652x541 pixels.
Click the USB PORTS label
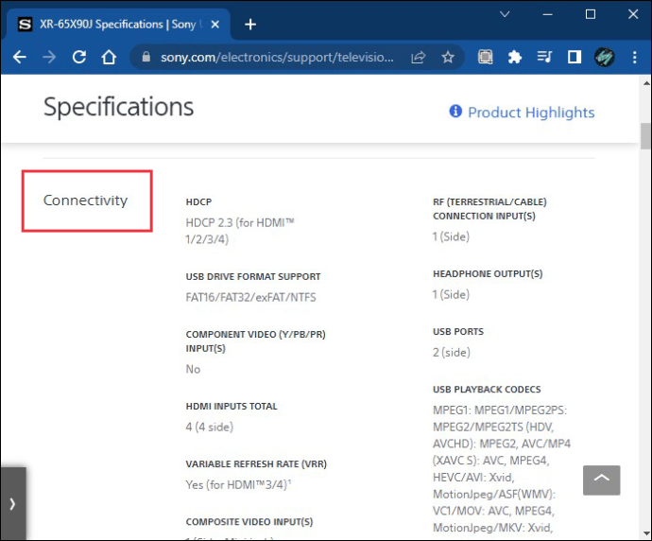coord(458,332)
